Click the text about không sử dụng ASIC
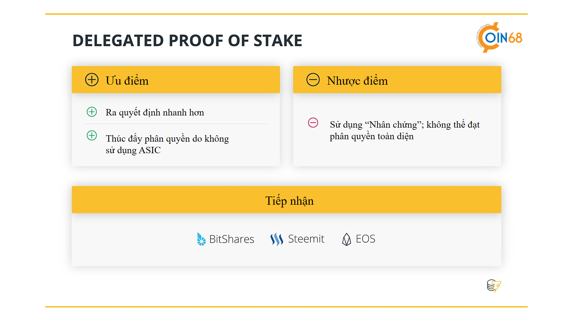The height and width of the screenshot is (329, 585). (x=167, y=144)
